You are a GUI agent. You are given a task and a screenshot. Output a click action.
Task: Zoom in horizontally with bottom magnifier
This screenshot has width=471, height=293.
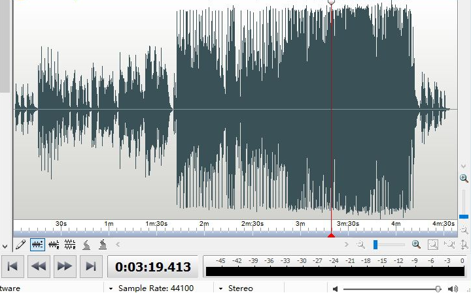point(416,245)
